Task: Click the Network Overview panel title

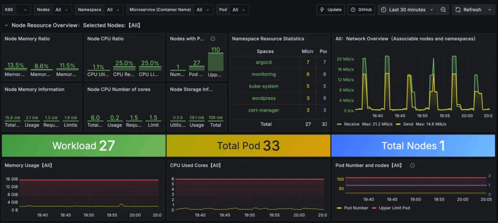Action: pos(405,39)
